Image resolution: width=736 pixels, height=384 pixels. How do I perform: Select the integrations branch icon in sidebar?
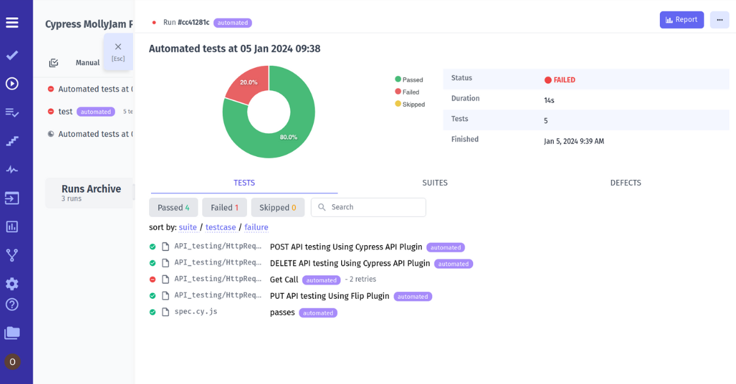12,255
